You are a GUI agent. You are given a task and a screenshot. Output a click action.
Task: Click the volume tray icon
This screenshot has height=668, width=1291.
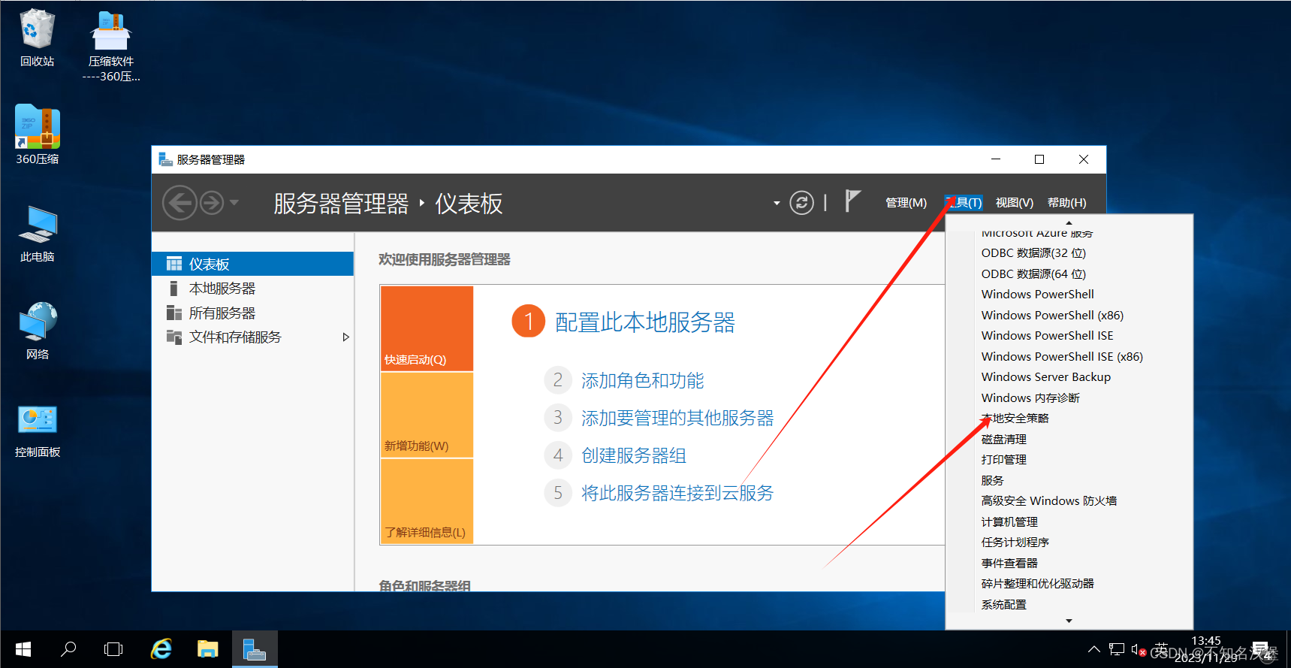coord(1138,649)
